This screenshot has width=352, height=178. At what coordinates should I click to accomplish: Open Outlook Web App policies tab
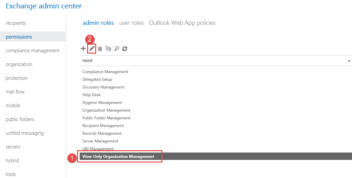tap(182, 23)
